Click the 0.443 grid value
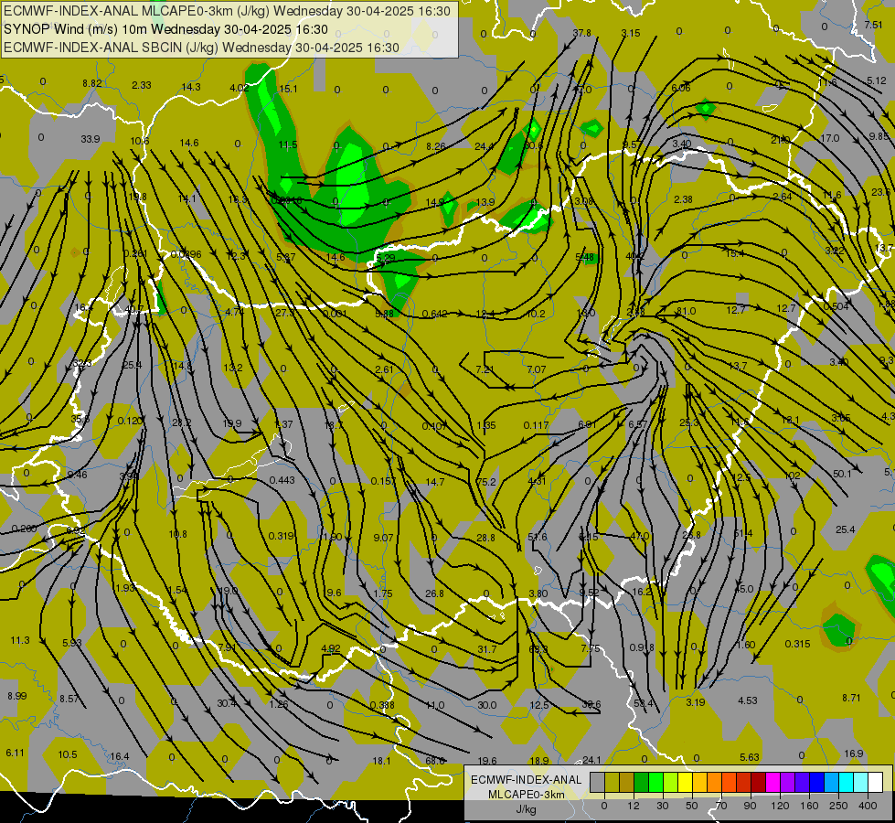Screen dimensions: 895x823 pyautogui.click(x=282, y=480)
